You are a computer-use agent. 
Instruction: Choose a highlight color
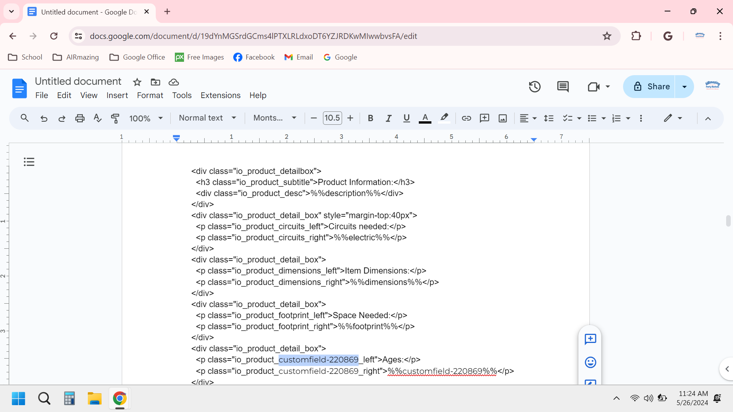point(444,118)
